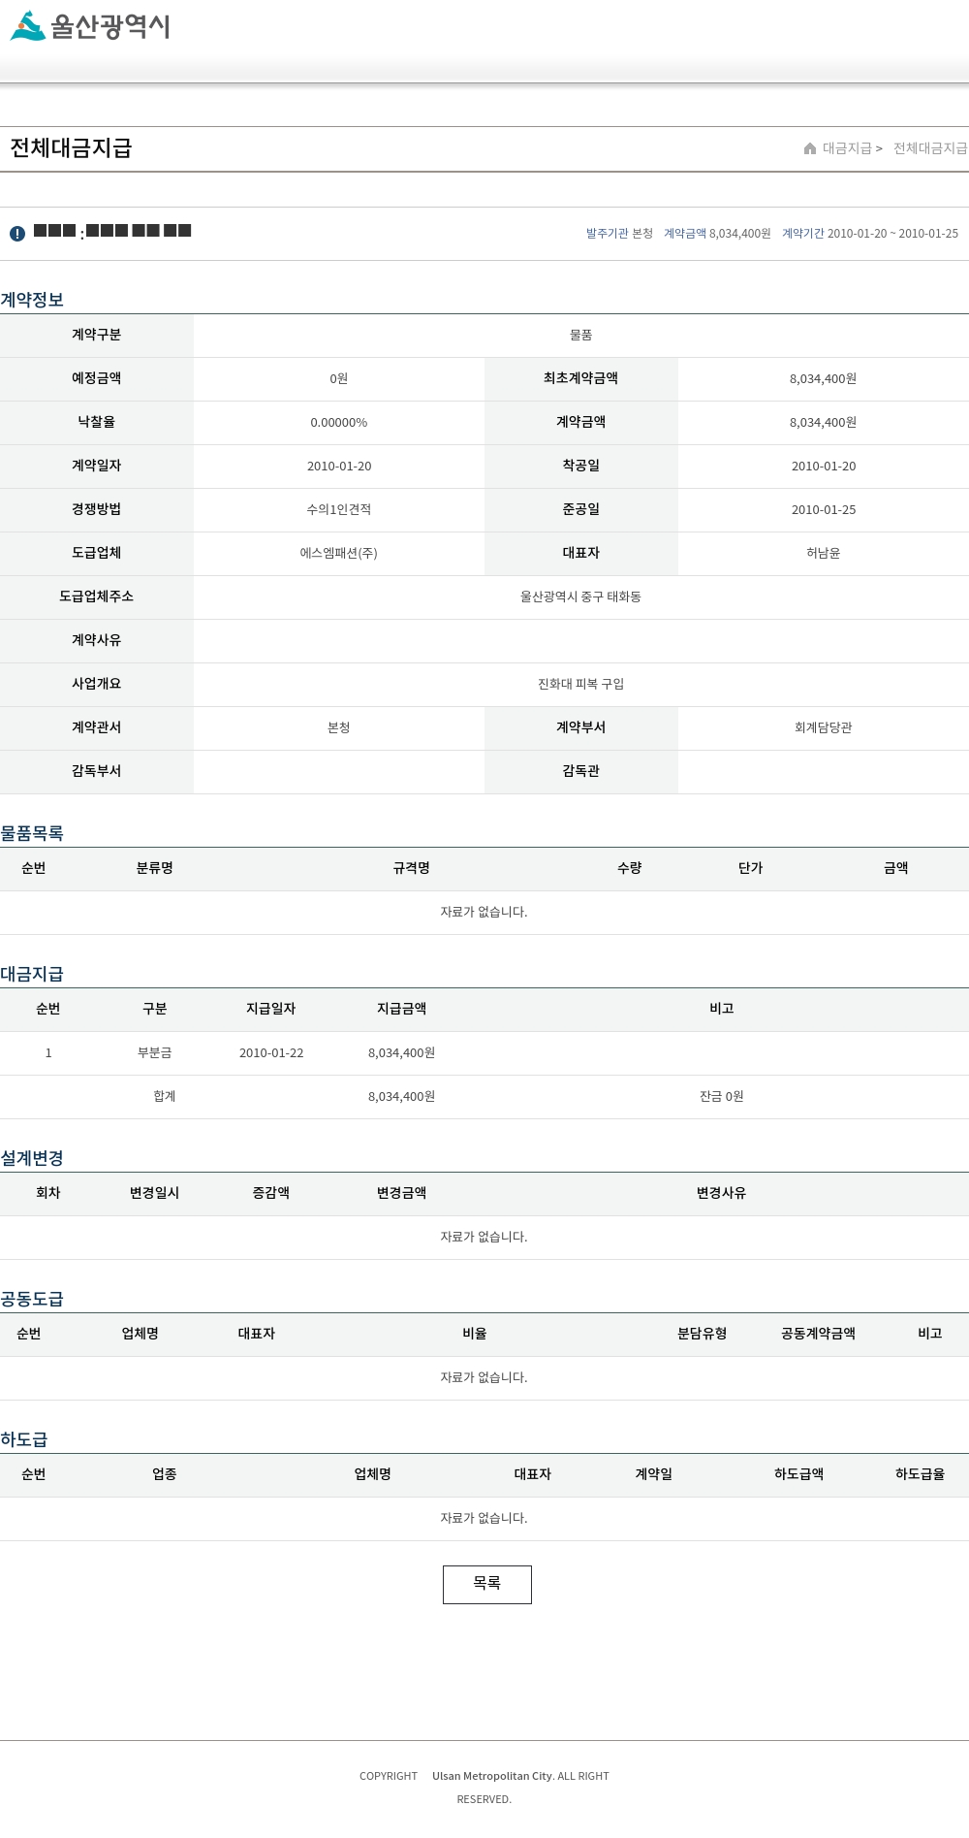Viewport: 969px width, 1838px height.
Task: Click the 분담유형 column header
Action: pos(703,1334)
